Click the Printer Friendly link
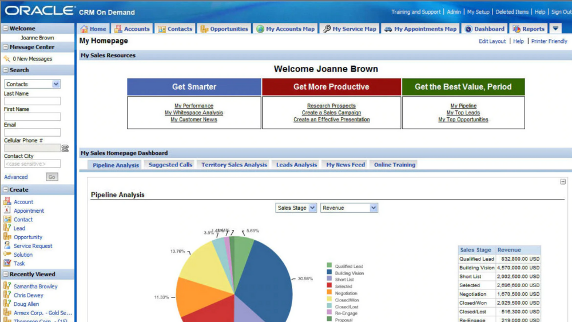This screenshot has width=572, height=322. pyautogui.click(x=549, y=41)
